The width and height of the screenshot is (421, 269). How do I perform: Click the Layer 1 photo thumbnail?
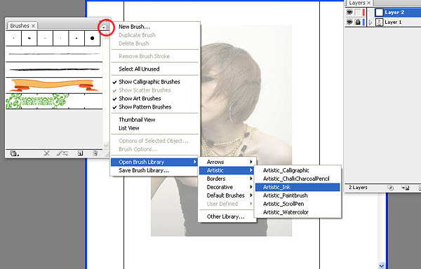379,22
